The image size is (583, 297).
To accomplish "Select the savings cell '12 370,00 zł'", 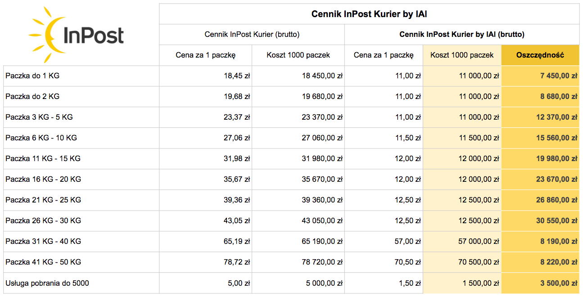I will [540, 117].
